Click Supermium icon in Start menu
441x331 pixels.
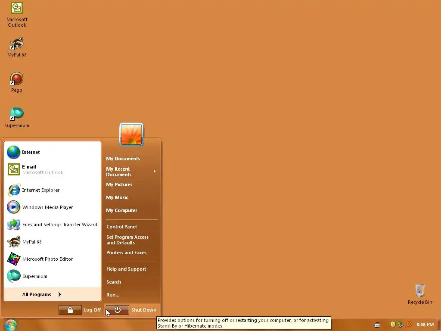pyautogui.click(x=13, y=276)
